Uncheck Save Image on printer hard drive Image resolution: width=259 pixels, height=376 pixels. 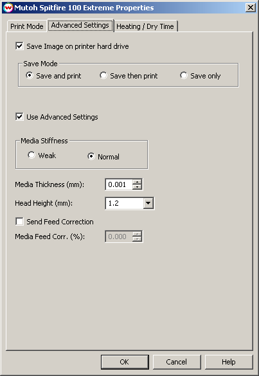click(19, 46)
